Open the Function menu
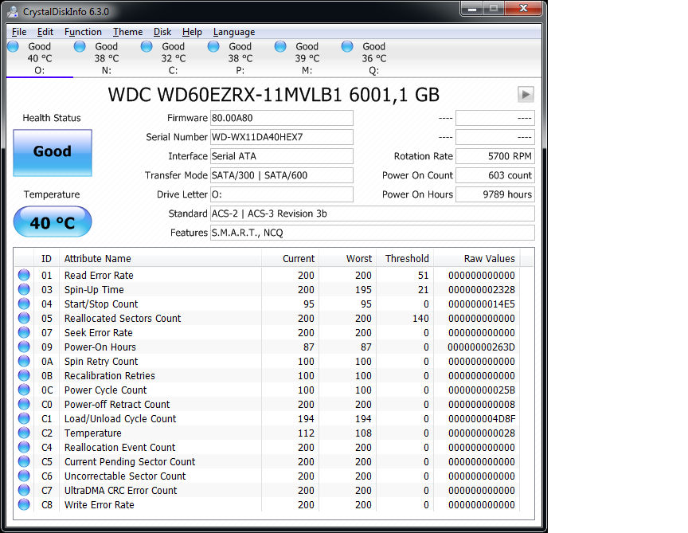This screenshot has height=533, width=688. pos(83,32)
